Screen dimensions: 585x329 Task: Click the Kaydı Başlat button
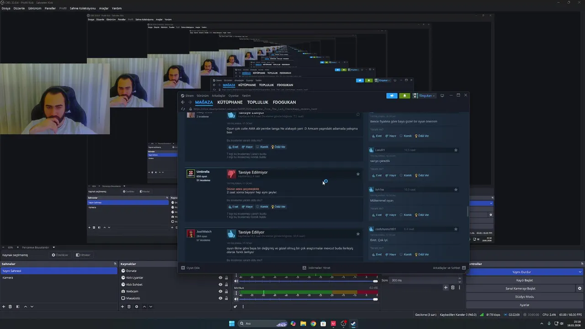click(524, 280)
